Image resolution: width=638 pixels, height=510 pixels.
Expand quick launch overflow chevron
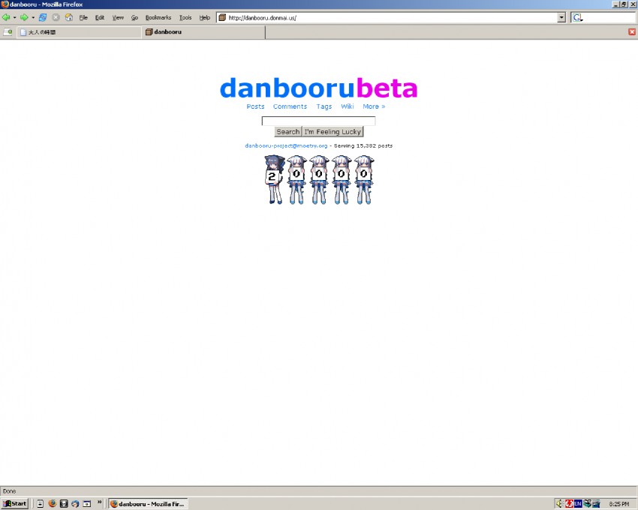(x=99, y=502)
